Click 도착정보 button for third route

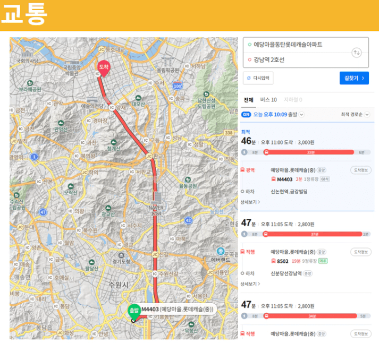point(361,334)
